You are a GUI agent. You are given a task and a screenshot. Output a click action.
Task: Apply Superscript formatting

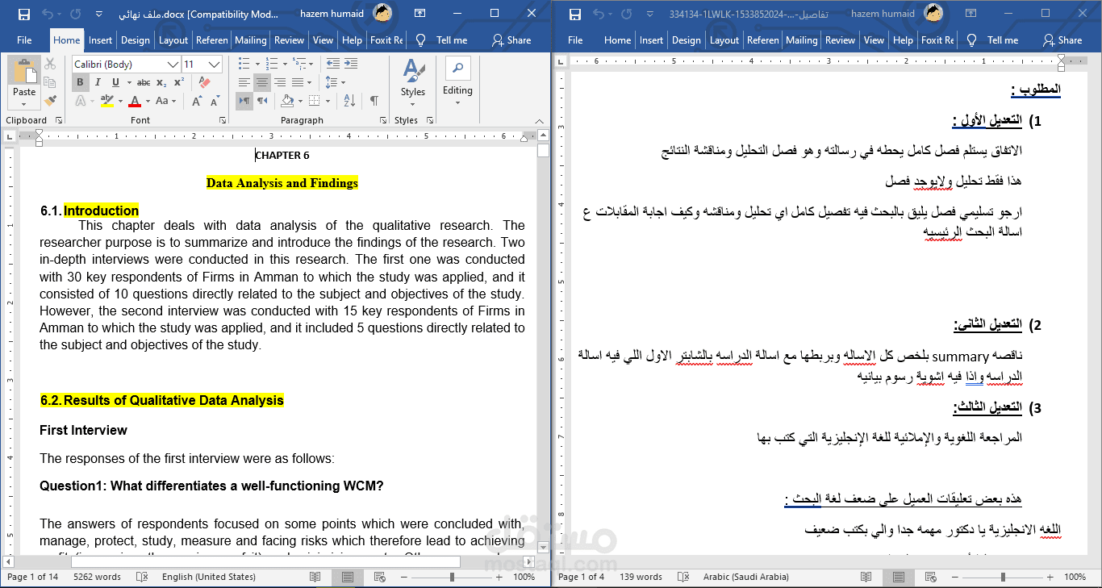pyautogui.click(x=179, y=82)
